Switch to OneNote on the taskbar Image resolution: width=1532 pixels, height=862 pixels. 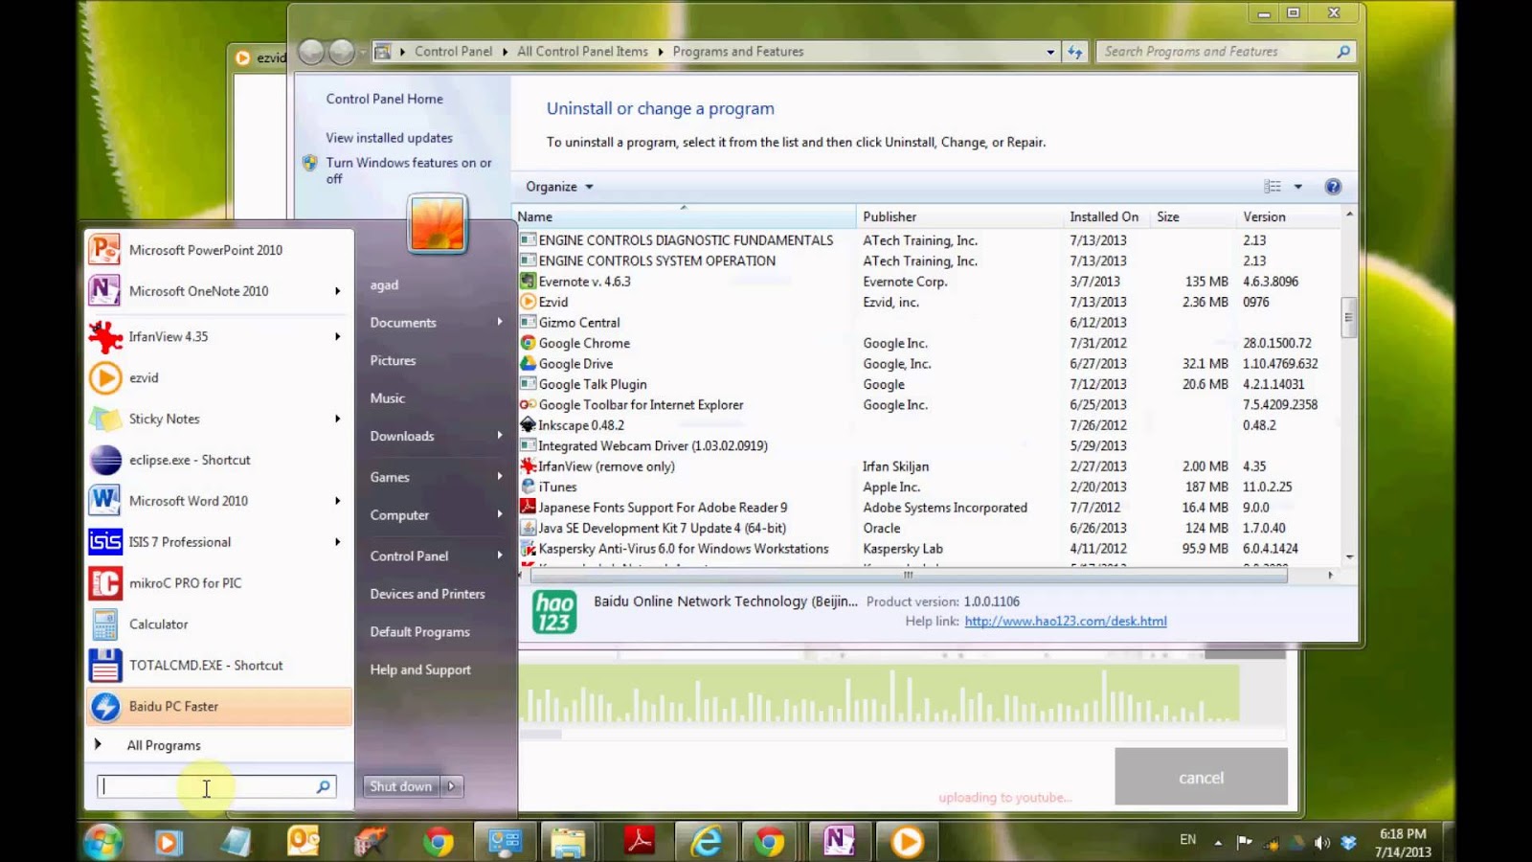(x=839, y=842)
